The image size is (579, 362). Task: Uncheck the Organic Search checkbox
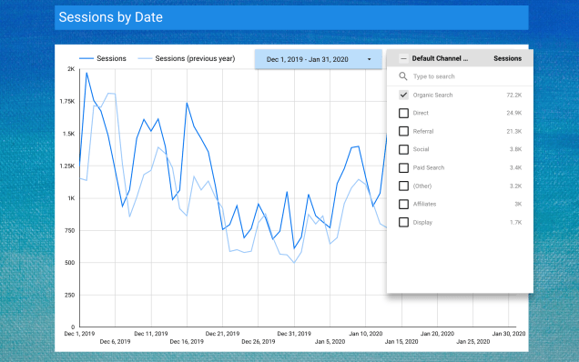403,95
